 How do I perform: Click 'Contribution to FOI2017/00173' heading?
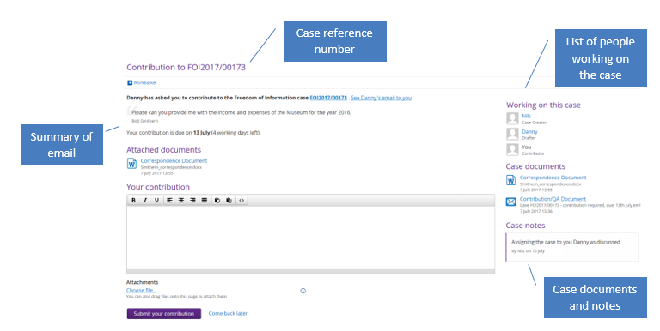[x=186, y=67]
